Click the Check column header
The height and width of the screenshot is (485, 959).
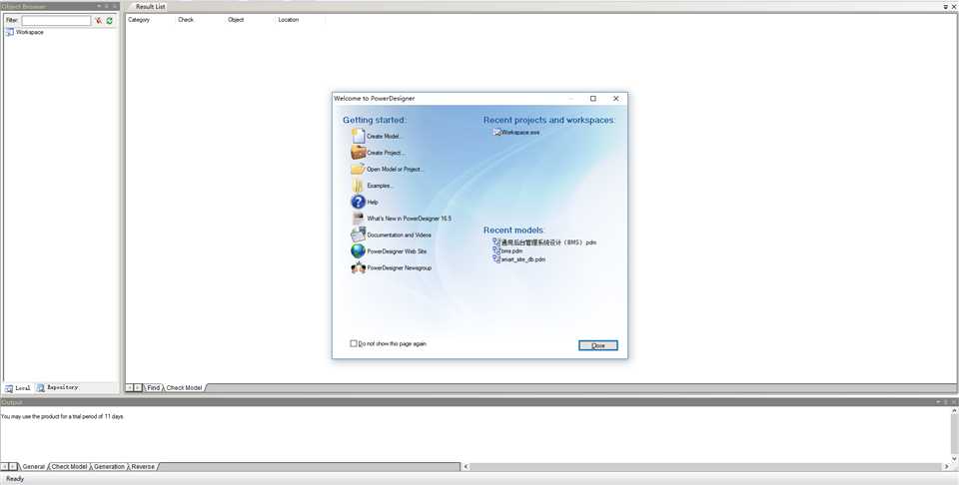pos(186,20)
